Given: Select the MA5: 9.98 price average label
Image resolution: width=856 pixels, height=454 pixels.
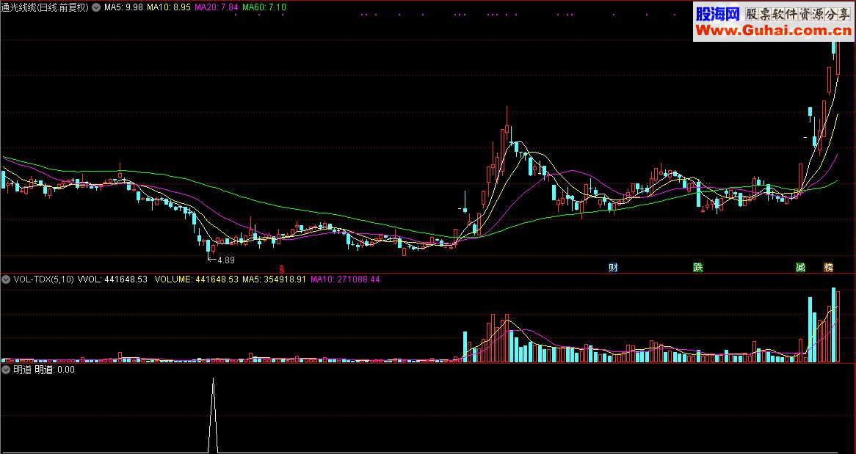Looking at the screenshot, I should [x=123, y=7].
